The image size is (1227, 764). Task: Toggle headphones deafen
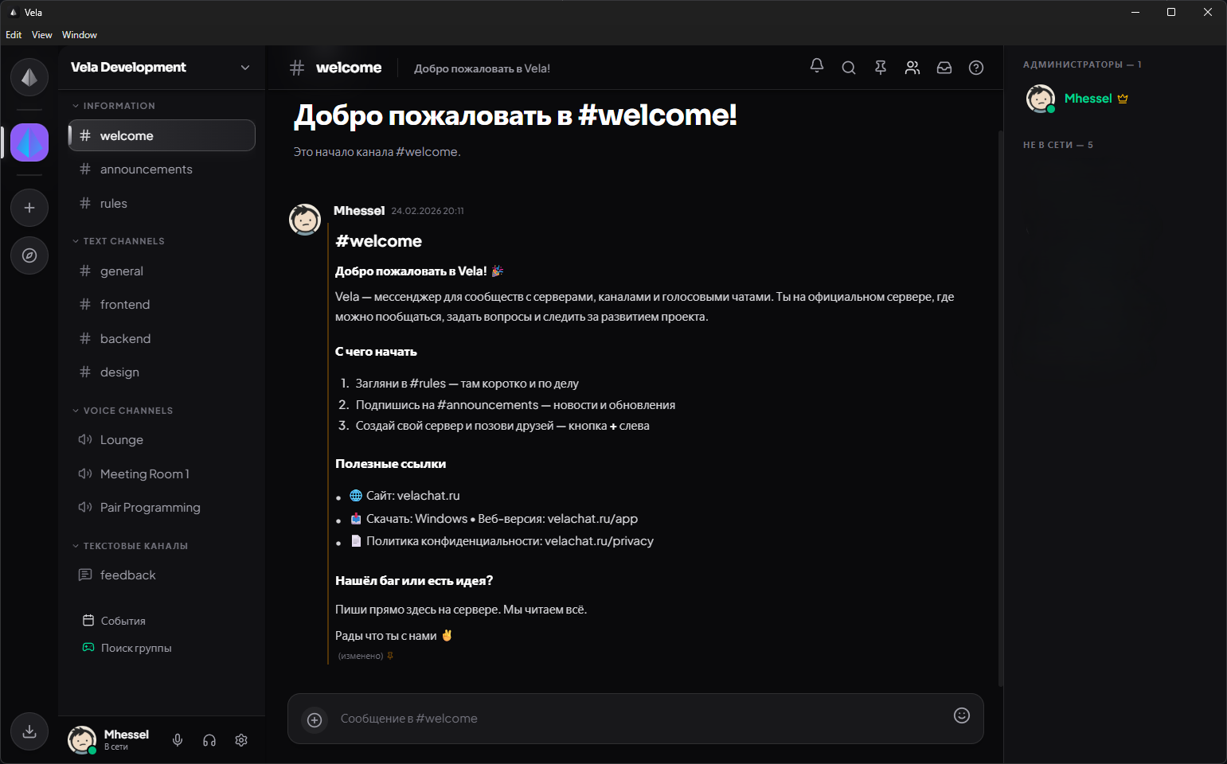(x=209, y=740)
